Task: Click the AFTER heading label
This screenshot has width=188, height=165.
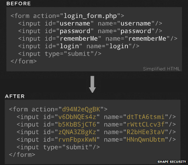Action: click(x=15, y=96)
